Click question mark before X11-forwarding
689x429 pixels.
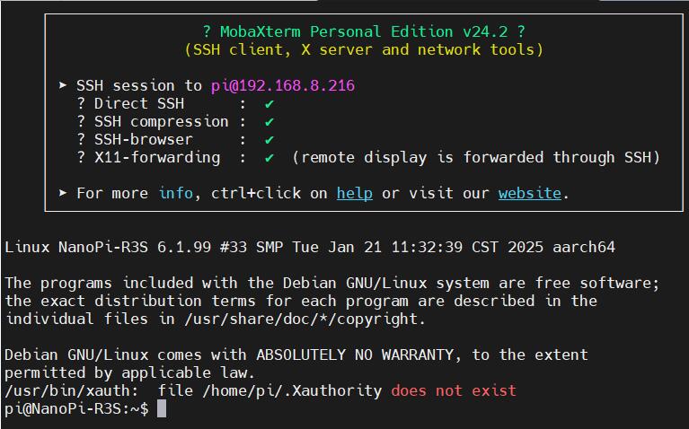(x=81, y=158)
